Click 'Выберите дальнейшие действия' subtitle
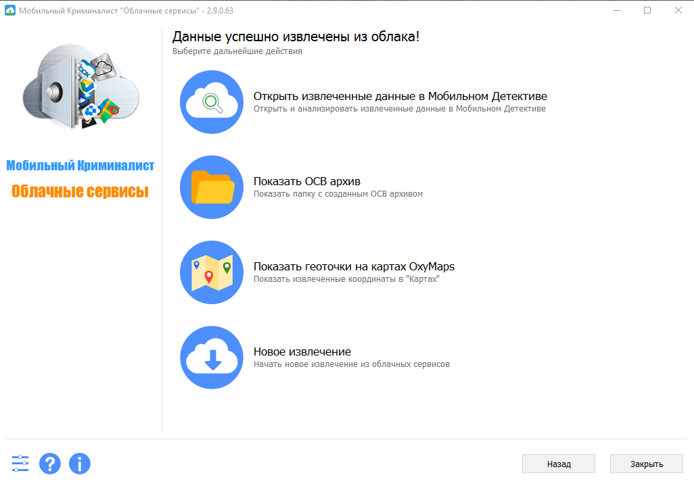 tap(237, 51)
